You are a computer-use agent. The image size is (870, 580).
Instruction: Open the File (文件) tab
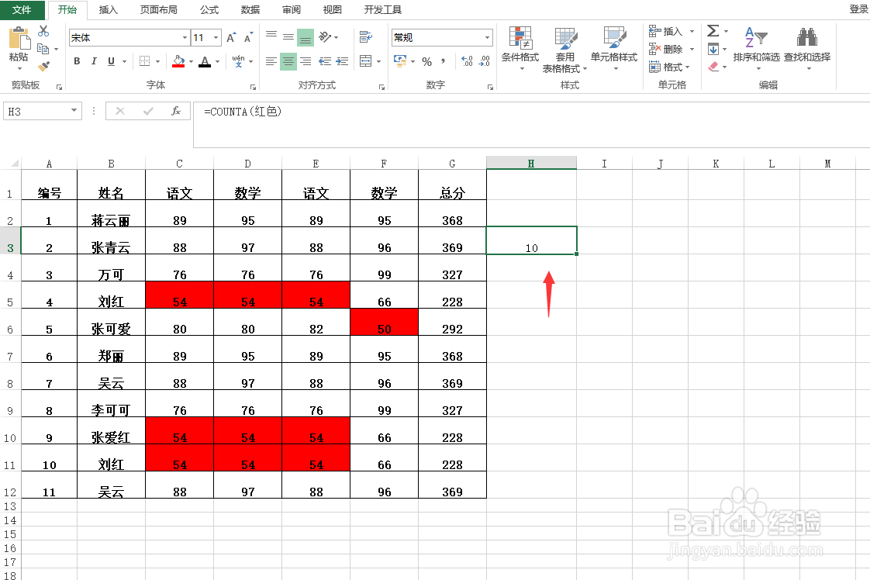coord(22,9)
